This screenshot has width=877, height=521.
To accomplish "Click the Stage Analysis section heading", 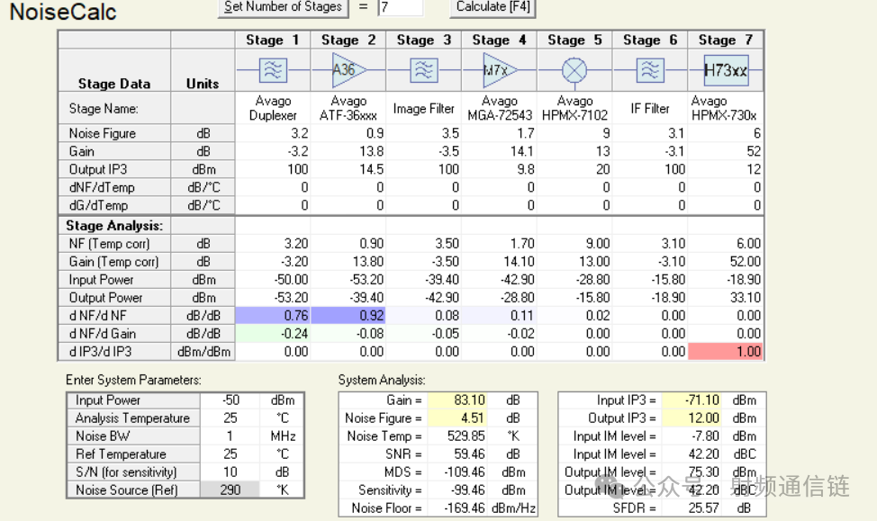I will click(114, 225).
